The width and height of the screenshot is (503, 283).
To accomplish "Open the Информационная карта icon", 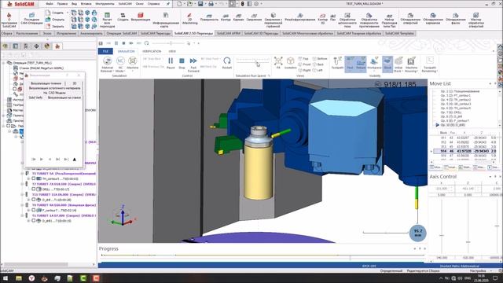I will (x=166, y=20).
